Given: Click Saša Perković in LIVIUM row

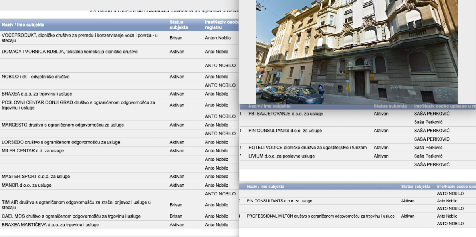Looking at the screenshot, I should [428, 156].
